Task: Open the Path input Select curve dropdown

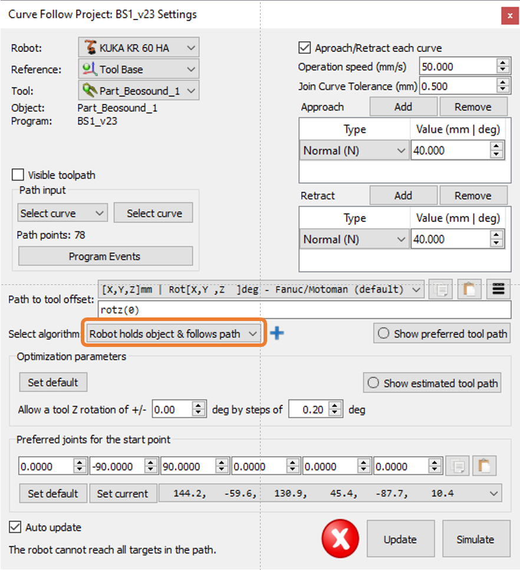Action: (x=62, y=213)
